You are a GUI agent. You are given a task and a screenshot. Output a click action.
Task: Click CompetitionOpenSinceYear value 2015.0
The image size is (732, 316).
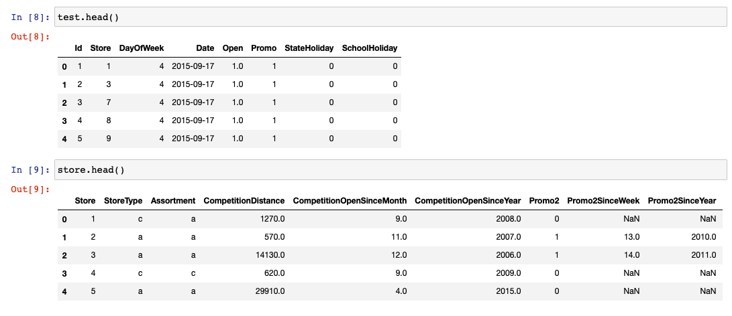tap(509, 292)
